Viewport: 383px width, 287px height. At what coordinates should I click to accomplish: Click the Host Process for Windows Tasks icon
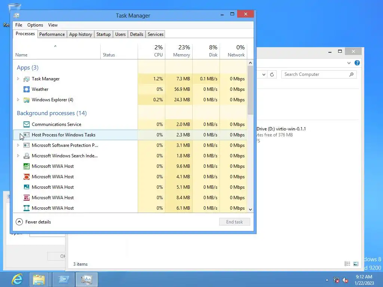point(27,135)
